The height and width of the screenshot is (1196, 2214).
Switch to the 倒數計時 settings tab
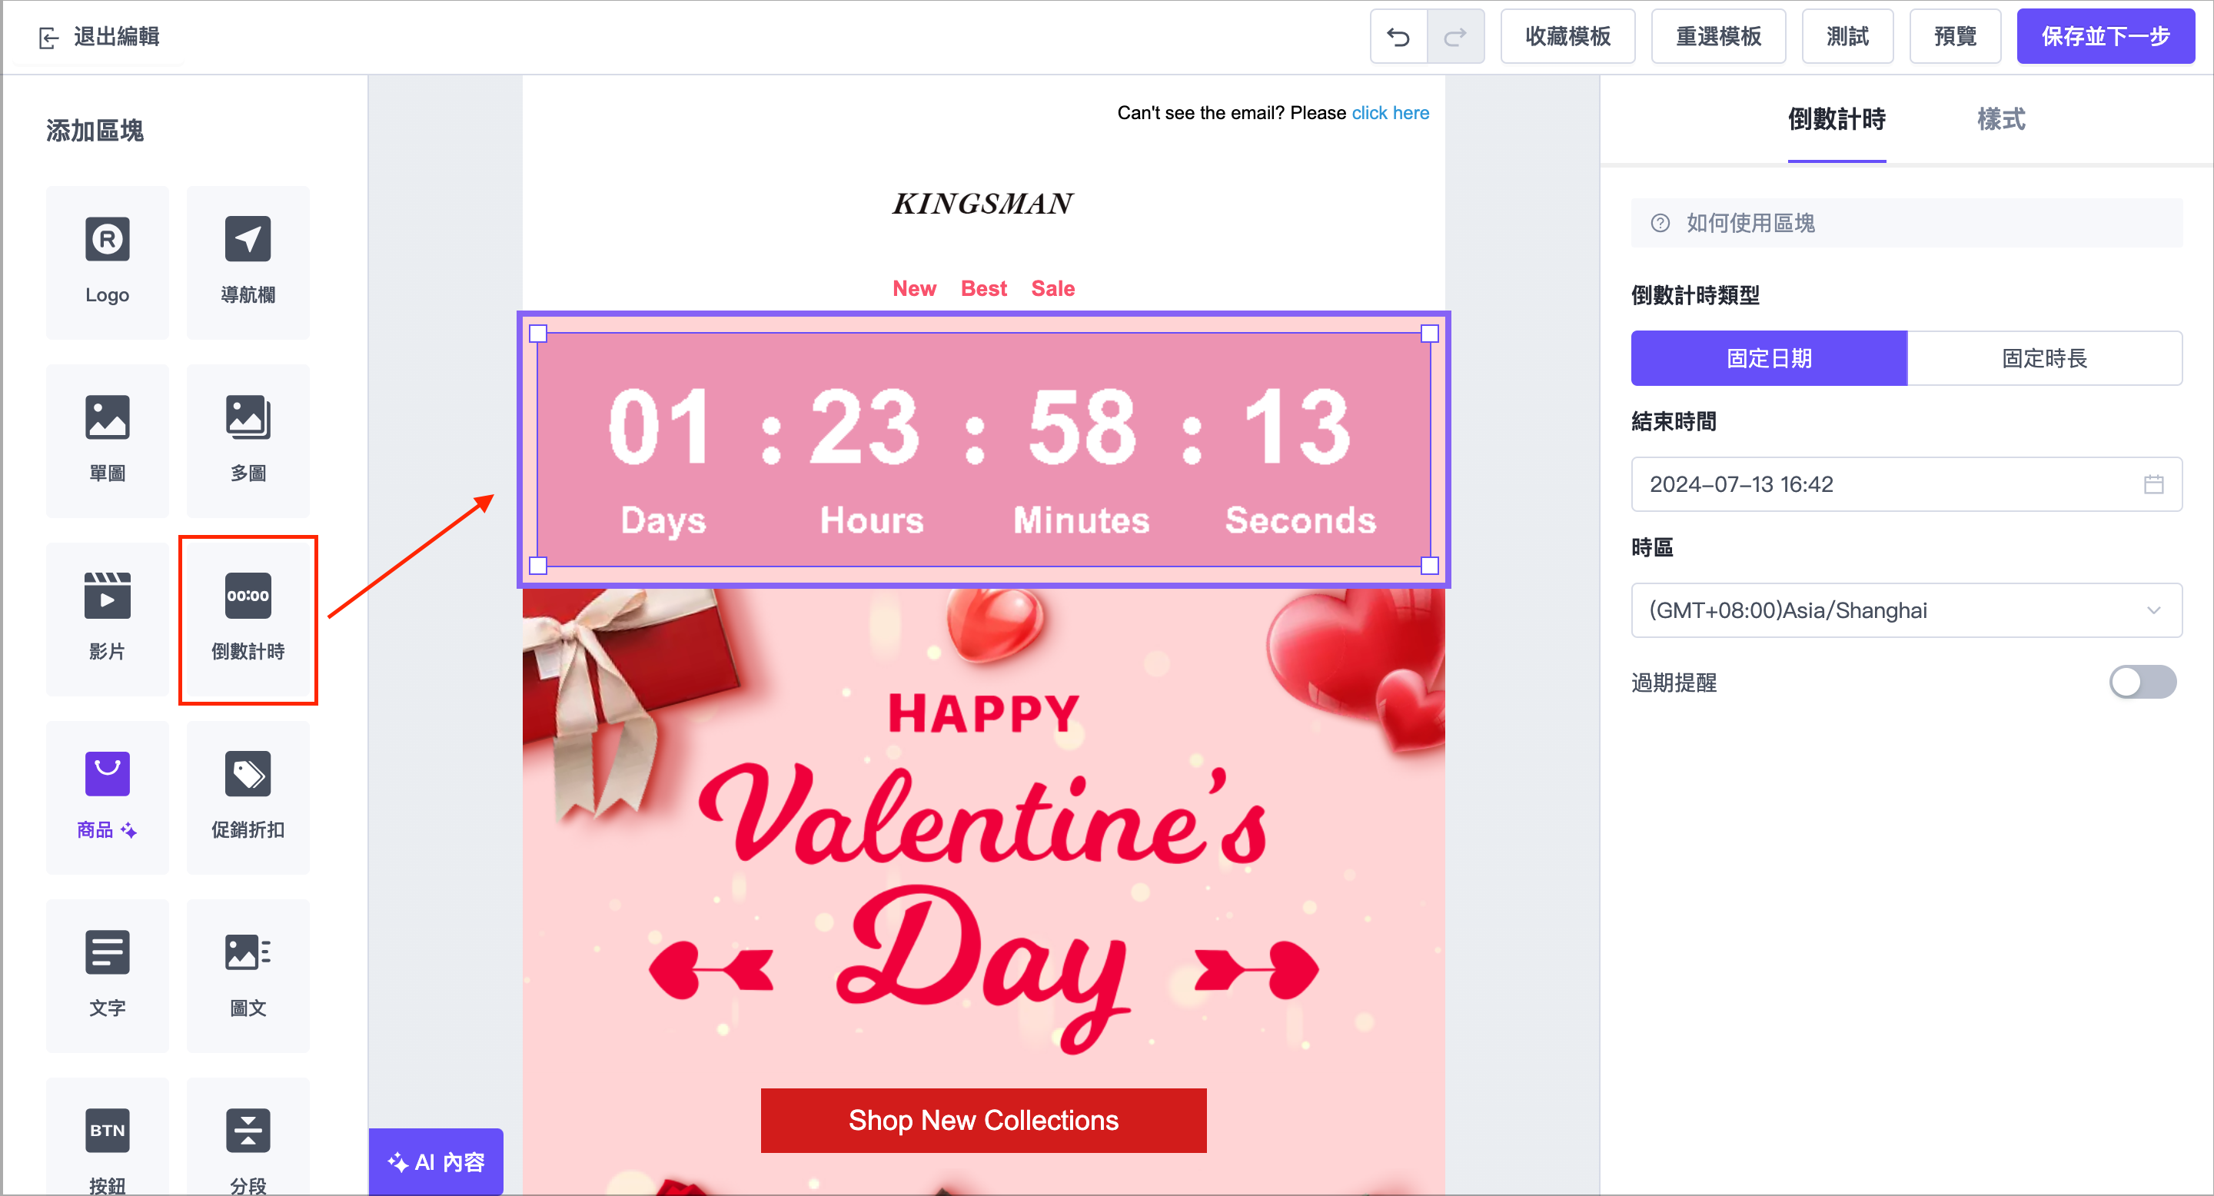click(1836, 119)
